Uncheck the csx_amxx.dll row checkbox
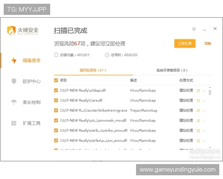Viewport: 223px width, 179px height. point(56,141)
